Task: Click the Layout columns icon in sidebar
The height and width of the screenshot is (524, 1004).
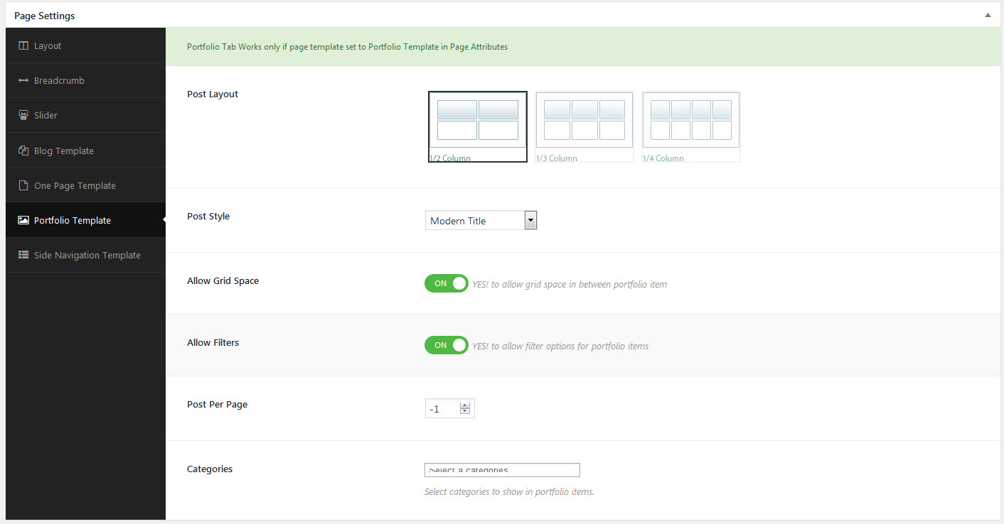Action: [x=23, y=45]
